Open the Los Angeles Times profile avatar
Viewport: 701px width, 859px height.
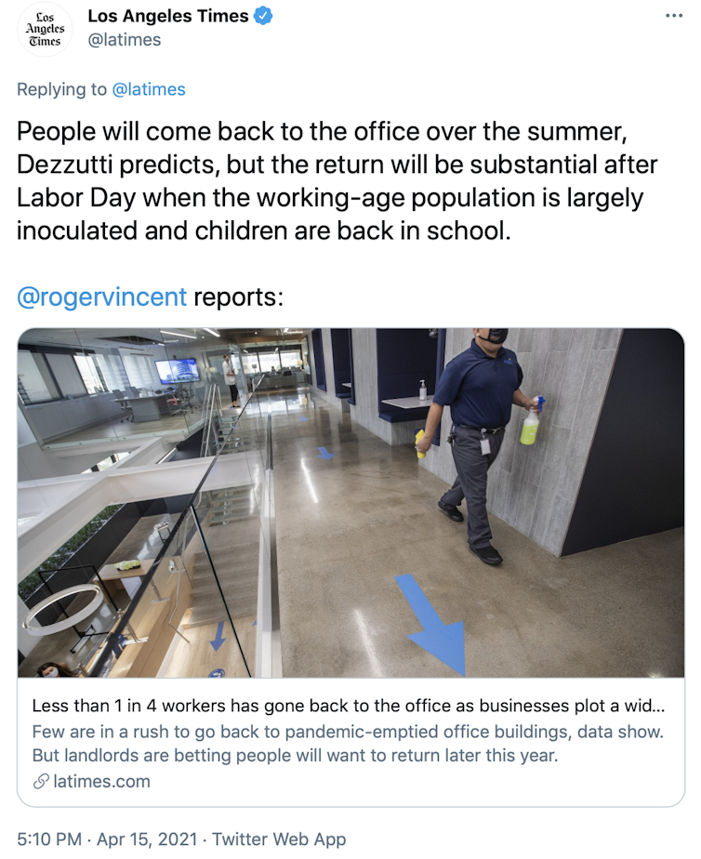tap(45, 29)
